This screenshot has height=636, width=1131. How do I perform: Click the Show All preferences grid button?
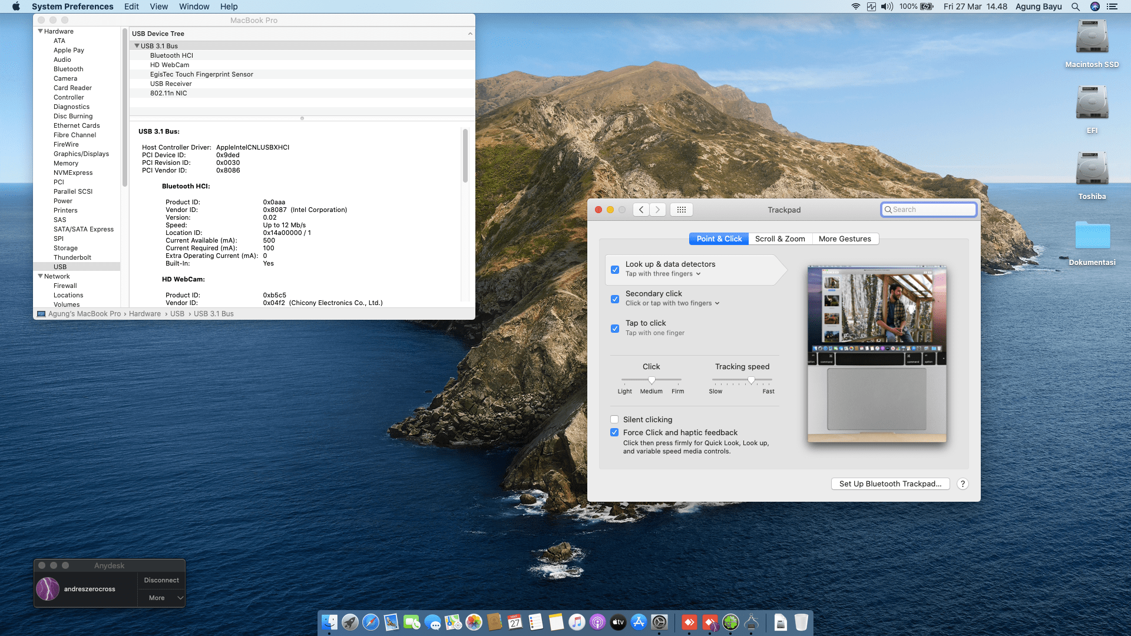[681, 210]
